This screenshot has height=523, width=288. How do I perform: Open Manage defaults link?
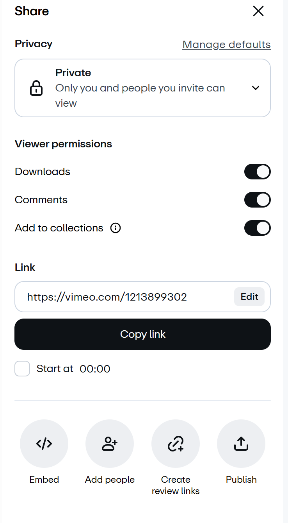tap(227, 45)
